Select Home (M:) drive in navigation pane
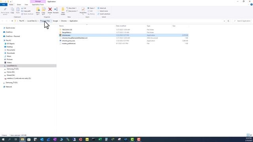Image resolution: width=253 pixels, height=142 pixels. click(x=11, y=72)
